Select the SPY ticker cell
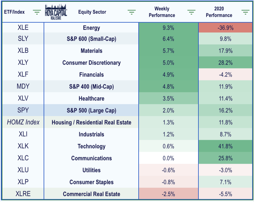The height and width of the screenshot is (202, 254). tap(23, 110)
